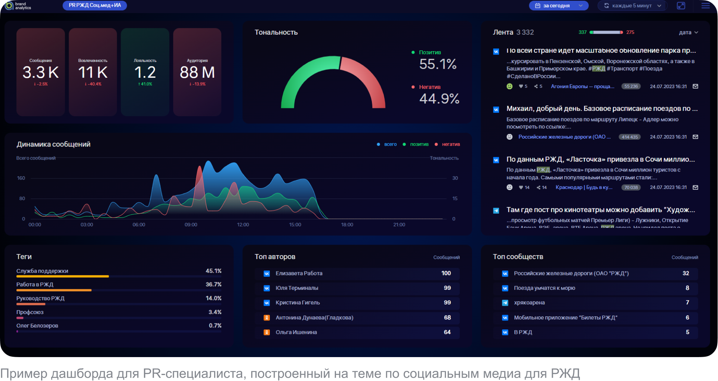Open the 'за сегодня' date range dropdown

558,6
